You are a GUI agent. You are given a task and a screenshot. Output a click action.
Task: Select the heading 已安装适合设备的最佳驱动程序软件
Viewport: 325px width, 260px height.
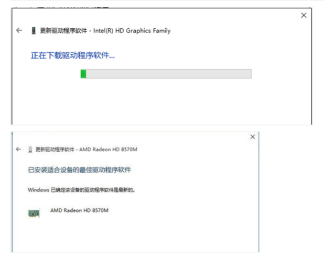click(79, 170)
